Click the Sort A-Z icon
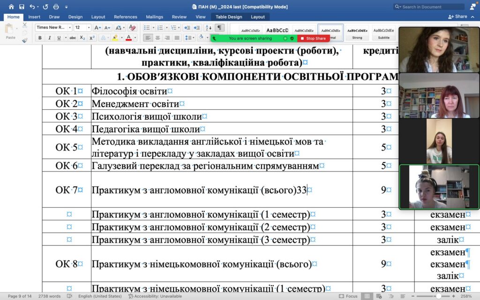The width and height of the screenshot is (480, 300). [209, 28]
